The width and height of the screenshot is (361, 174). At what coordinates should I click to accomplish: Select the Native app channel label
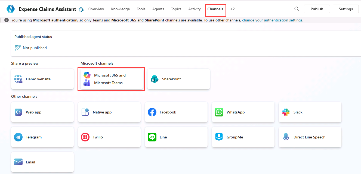pyautogui.click(x=102, y=112)
